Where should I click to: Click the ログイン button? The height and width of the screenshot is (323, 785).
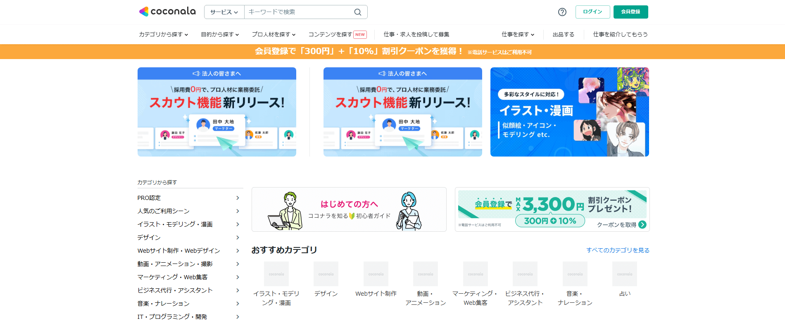point(592,12)
